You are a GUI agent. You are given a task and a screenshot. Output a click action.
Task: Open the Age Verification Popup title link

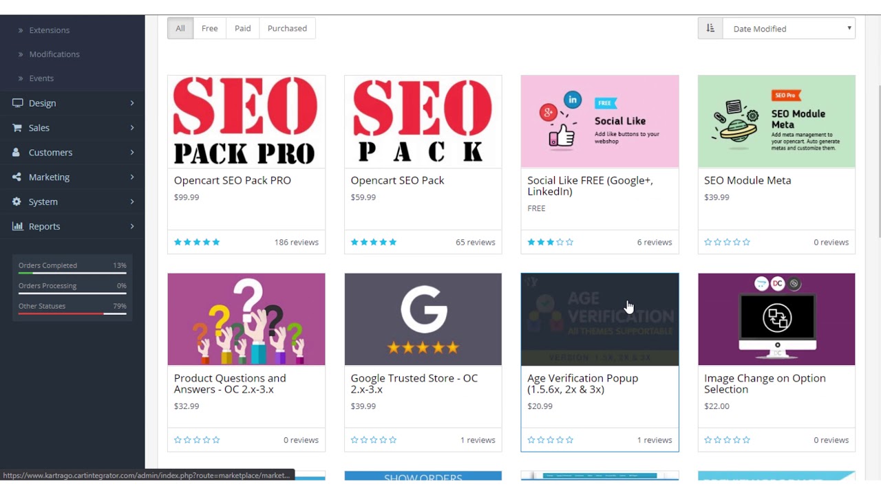click(x=583, y=384)
